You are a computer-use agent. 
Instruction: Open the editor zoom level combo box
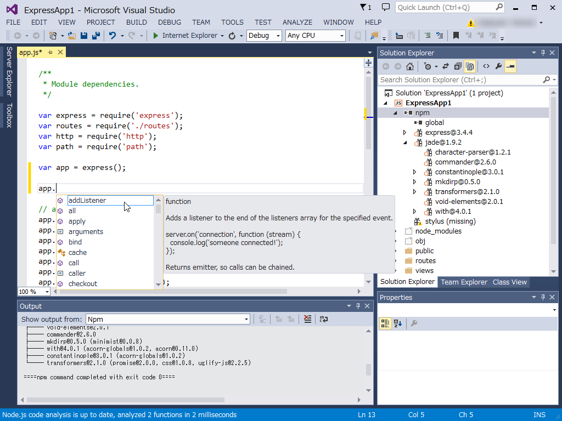pos(33,291)
